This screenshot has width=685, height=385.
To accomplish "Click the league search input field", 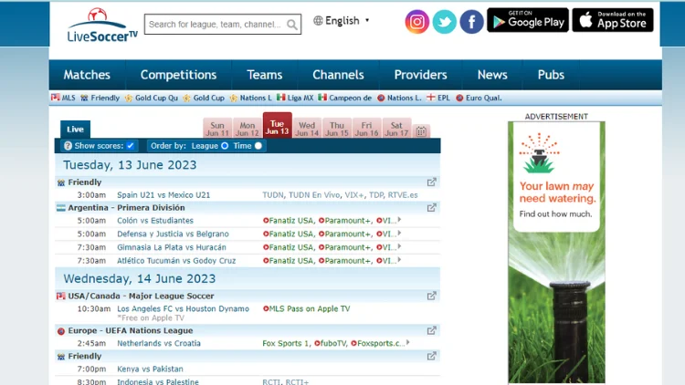I will (216, 25).
